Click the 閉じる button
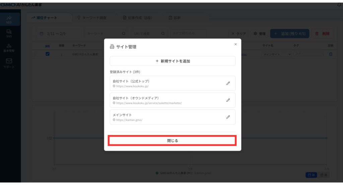The height and width of the screenshot is (185, 343). click(x=173, y=141)
